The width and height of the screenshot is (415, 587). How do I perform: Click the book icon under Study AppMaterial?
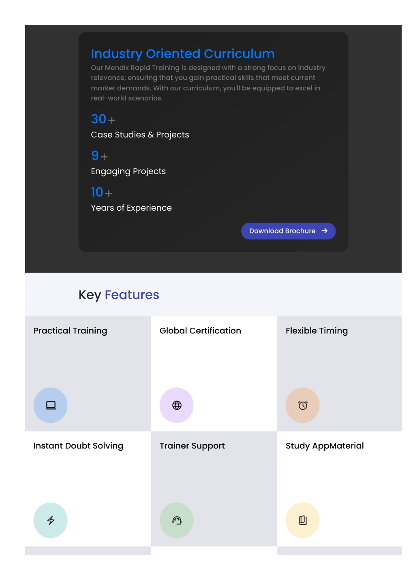point(303,520)
